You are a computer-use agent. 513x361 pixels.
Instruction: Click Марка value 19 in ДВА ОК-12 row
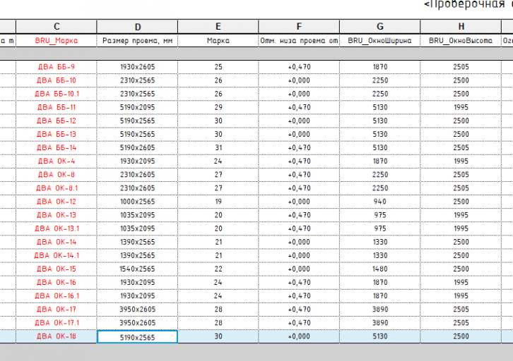pos(218,202)
